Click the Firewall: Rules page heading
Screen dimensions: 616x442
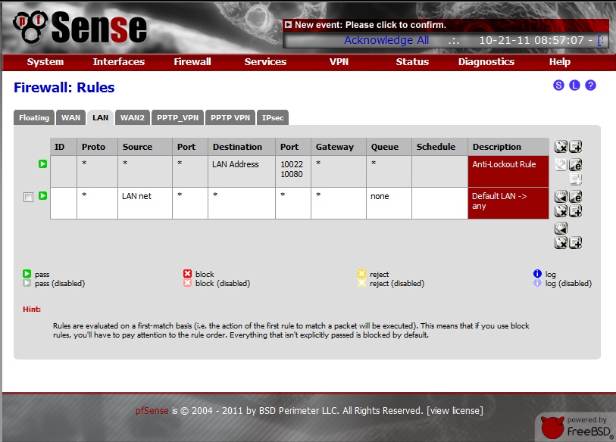(x=64, y=88)
